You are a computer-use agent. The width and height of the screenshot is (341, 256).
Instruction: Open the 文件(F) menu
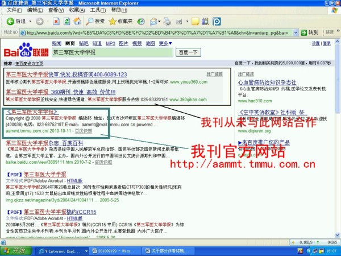[x=14, y=10]
